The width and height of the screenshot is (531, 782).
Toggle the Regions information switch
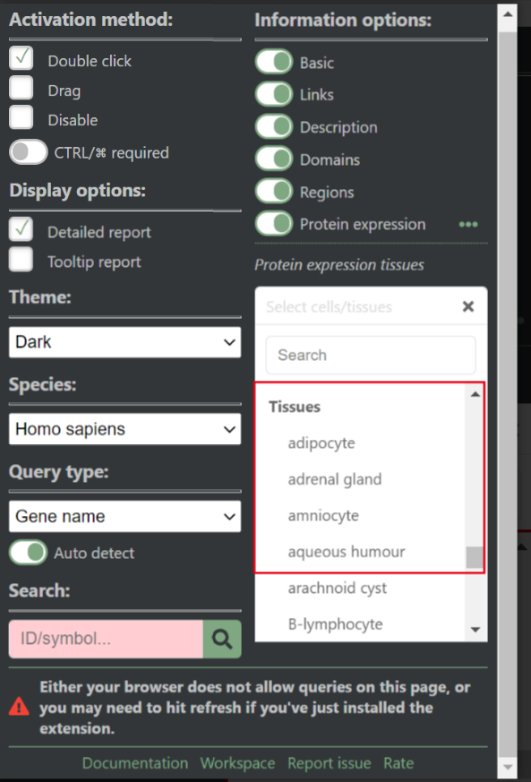tap(274, 192)
